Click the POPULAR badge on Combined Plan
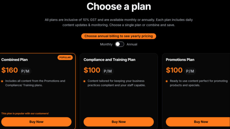 tap(65, 57)
